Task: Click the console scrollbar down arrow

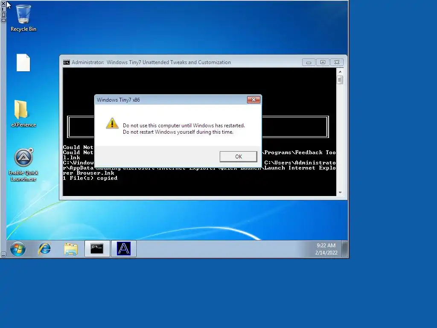Action: pyautogui.click(x=340, y=193)
